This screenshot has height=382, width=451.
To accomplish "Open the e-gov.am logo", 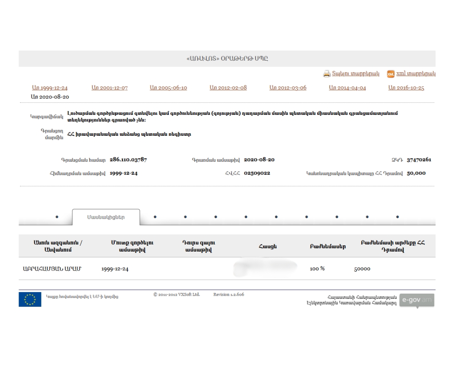I will pos(416,300).
